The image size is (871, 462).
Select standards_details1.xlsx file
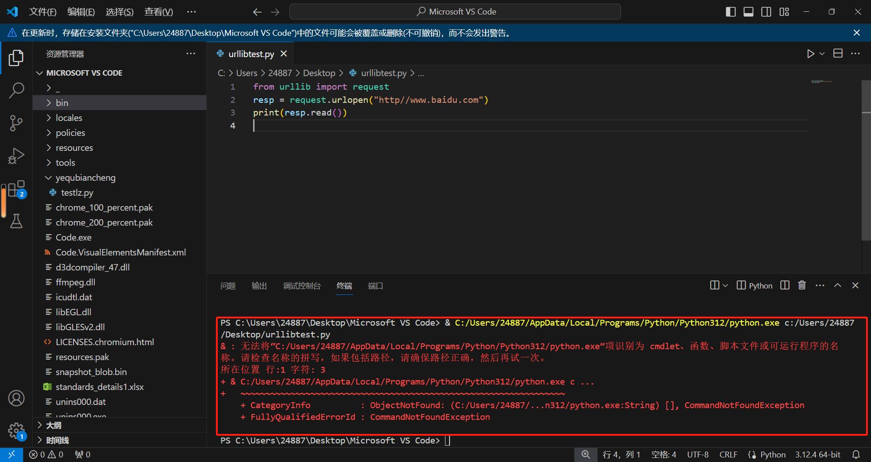point(119,387)
